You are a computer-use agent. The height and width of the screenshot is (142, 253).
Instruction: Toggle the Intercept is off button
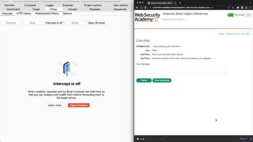[x=54, y=23]
